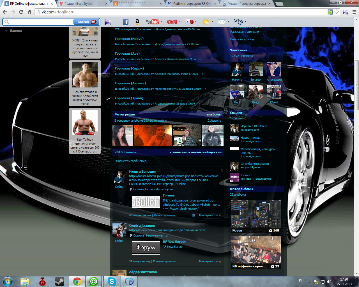This screenshot has width=359, height=287.
Task: Open the YouTube toolbar button
Action: pos(152,22)
